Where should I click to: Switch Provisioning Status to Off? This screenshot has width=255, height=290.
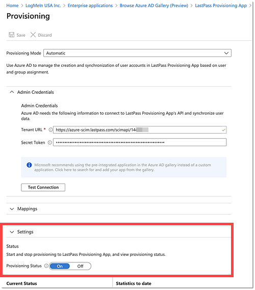(x=80, y=266)
